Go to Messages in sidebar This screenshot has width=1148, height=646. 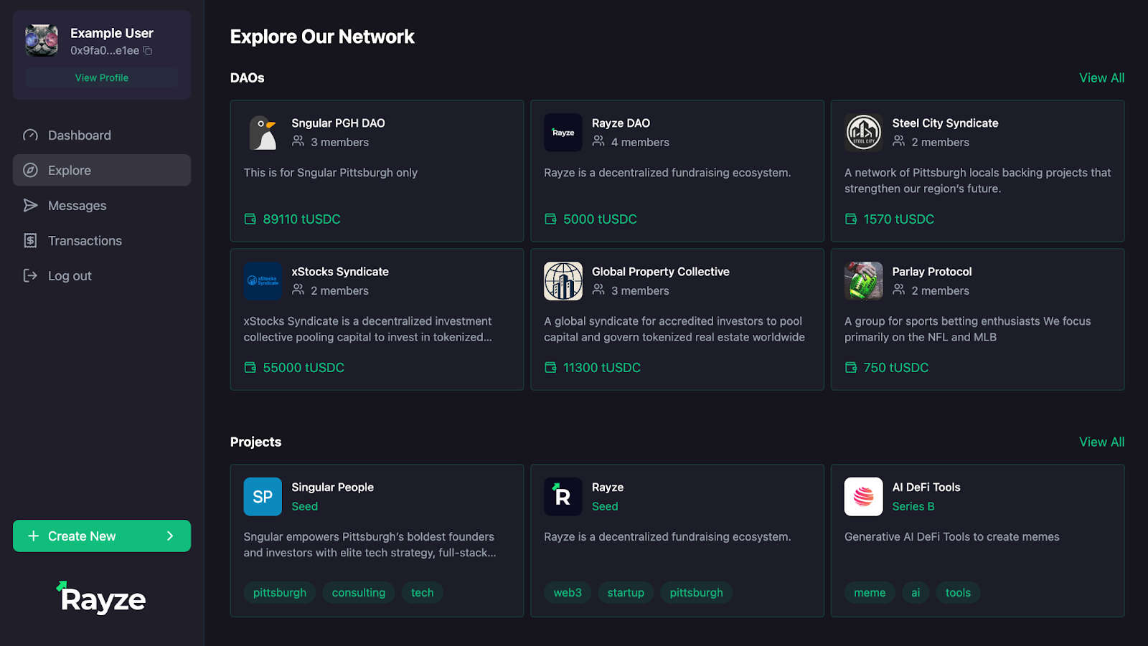77,206
